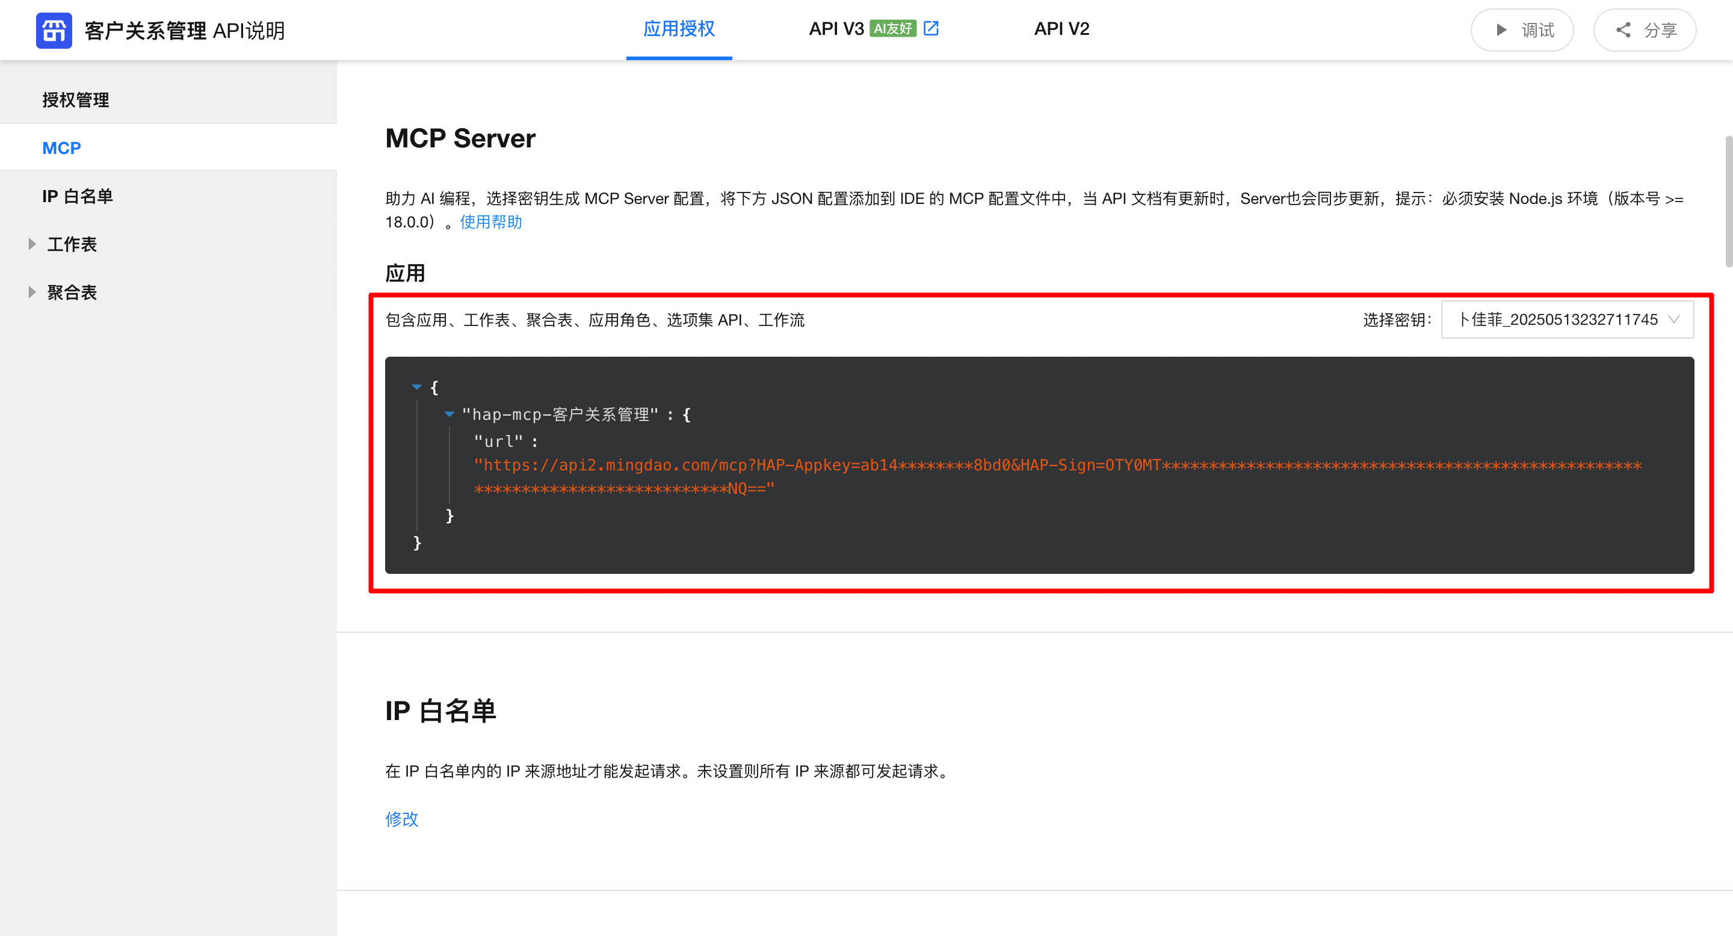The height and width of the screenshot is (936, 1733).
Task: Click the blue store app icon
Action: tap(54, 30)
